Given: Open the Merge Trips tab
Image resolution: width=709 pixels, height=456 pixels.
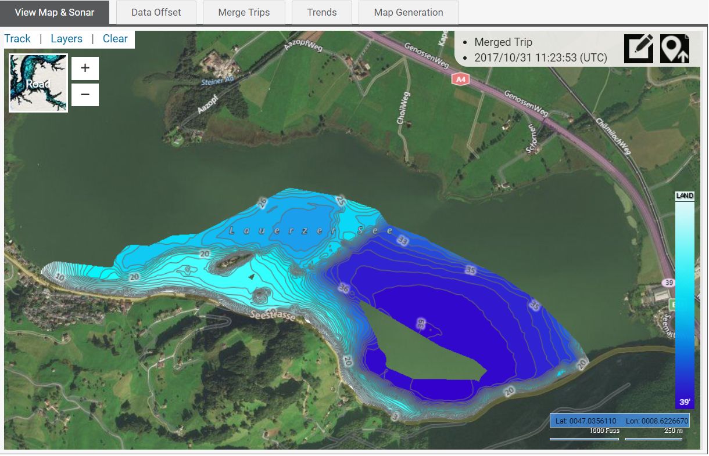Looking at the screenshot, I should pos(244,12).
